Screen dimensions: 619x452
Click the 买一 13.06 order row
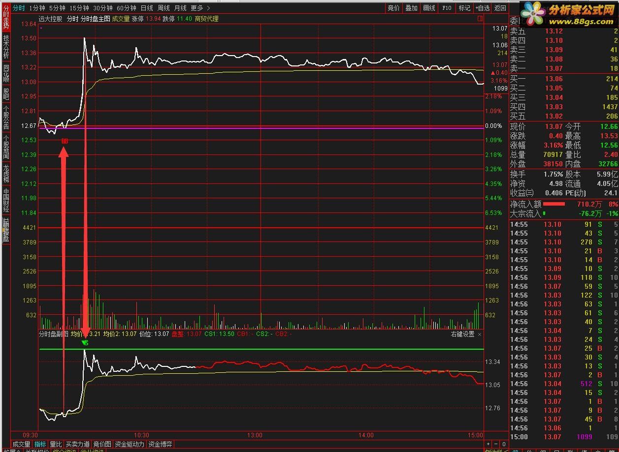[x=564, y=79]
